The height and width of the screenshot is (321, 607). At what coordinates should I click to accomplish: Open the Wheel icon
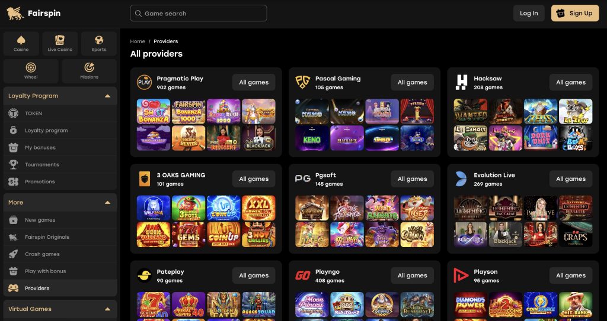(31, 67)
